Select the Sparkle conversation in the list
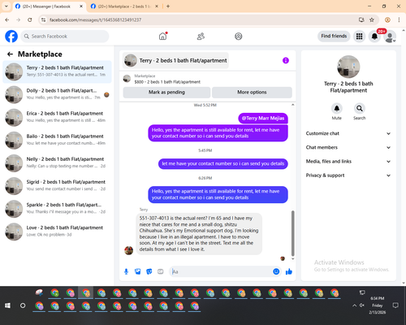 57,209
